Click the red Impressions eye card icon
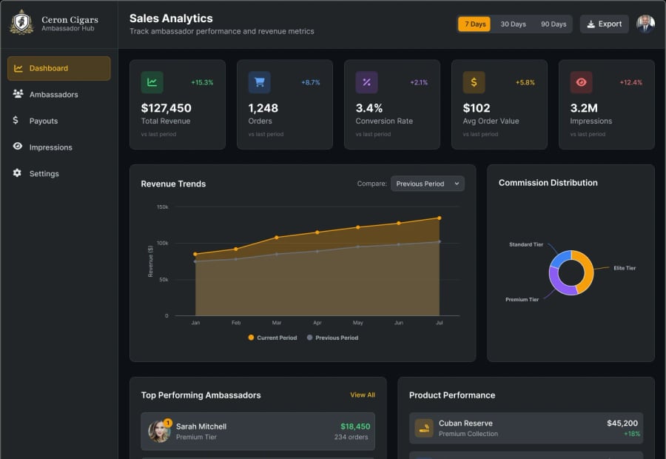This screenshot has width=666, height=459. [581, 82]
